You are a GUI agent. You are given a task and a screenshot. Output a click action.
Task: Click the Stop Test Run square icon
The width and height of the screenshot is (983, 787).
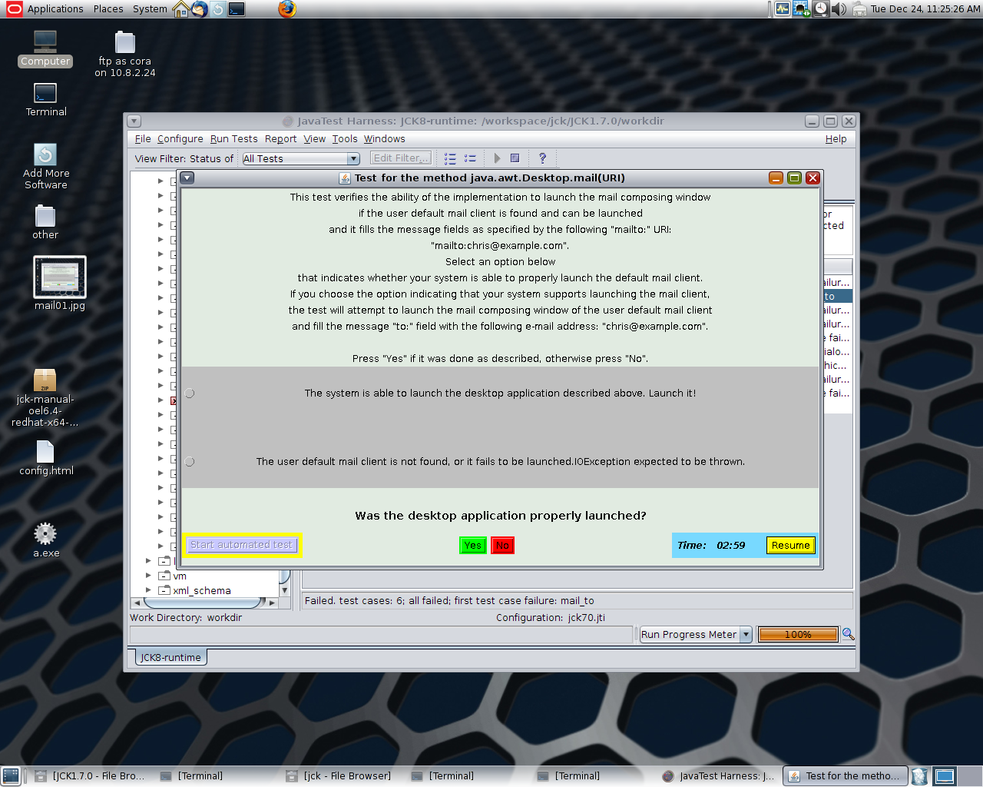point(515,158)
